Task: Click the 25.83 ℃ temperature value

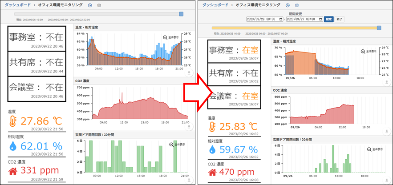Action: click(x=238, y=126)
